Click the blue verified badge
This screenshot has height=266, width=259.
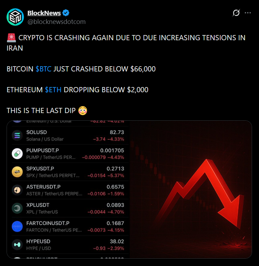click(x=66, y=13)
